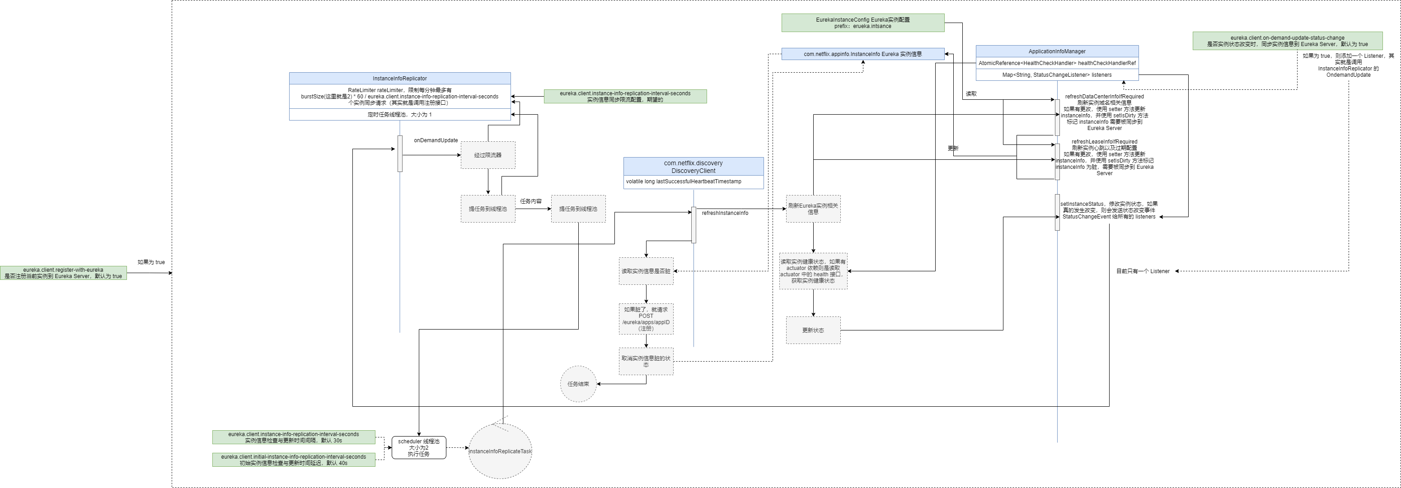Click the "如果为 true，则添加一个 Listener" note

(x=1348, y=65)
